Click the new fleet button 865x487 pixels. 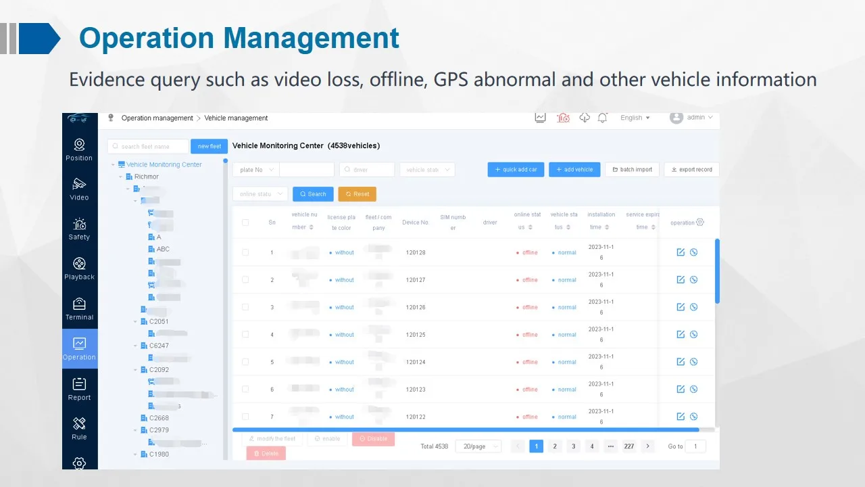(209, 146)
